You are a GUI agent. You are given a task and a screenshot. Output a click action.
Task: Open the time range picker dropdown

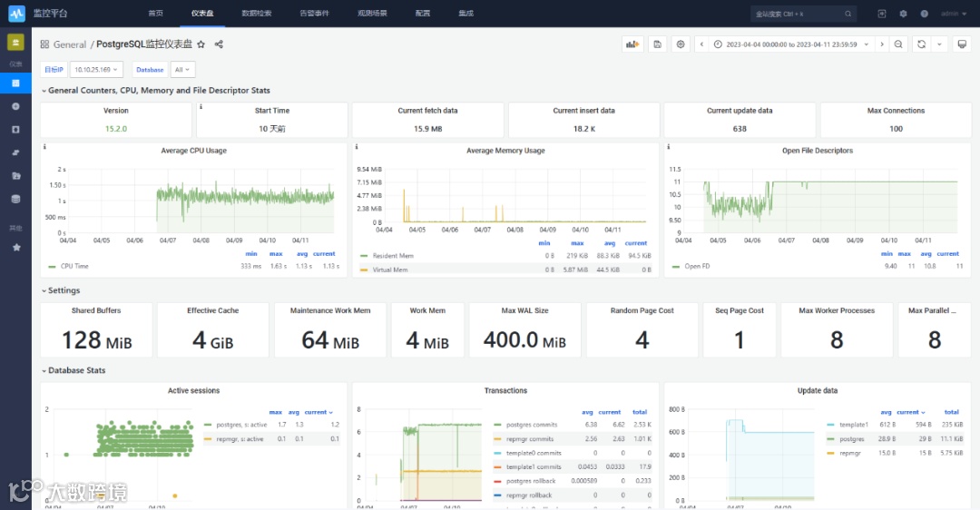click(x=791, y=44)
